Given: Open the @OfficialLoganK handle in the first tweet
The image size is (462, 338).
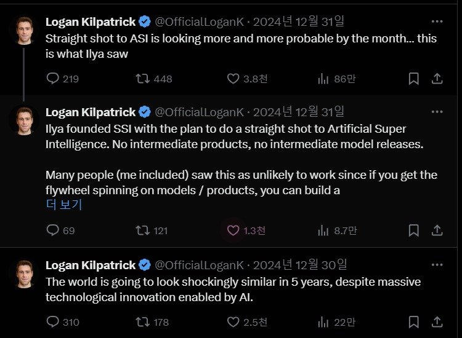Looking at the screenshot, I should (x=198, y=22).
